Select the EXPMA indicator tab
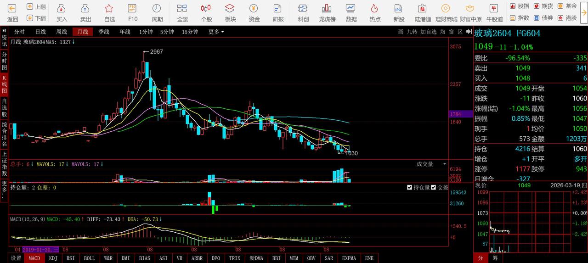The image size is (588, 263). click(x=350, y=258)
